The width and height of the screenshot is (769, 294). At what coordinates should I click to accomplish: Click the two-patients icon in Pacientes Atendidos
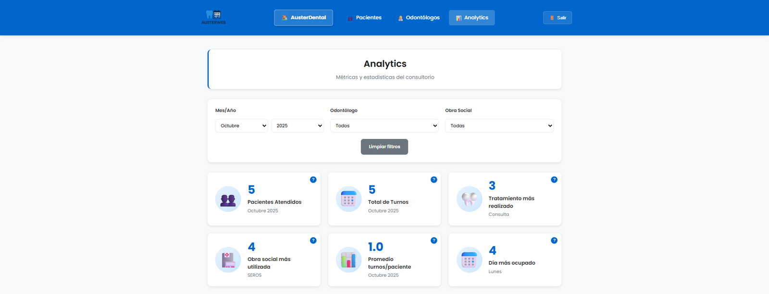(228, 199)
